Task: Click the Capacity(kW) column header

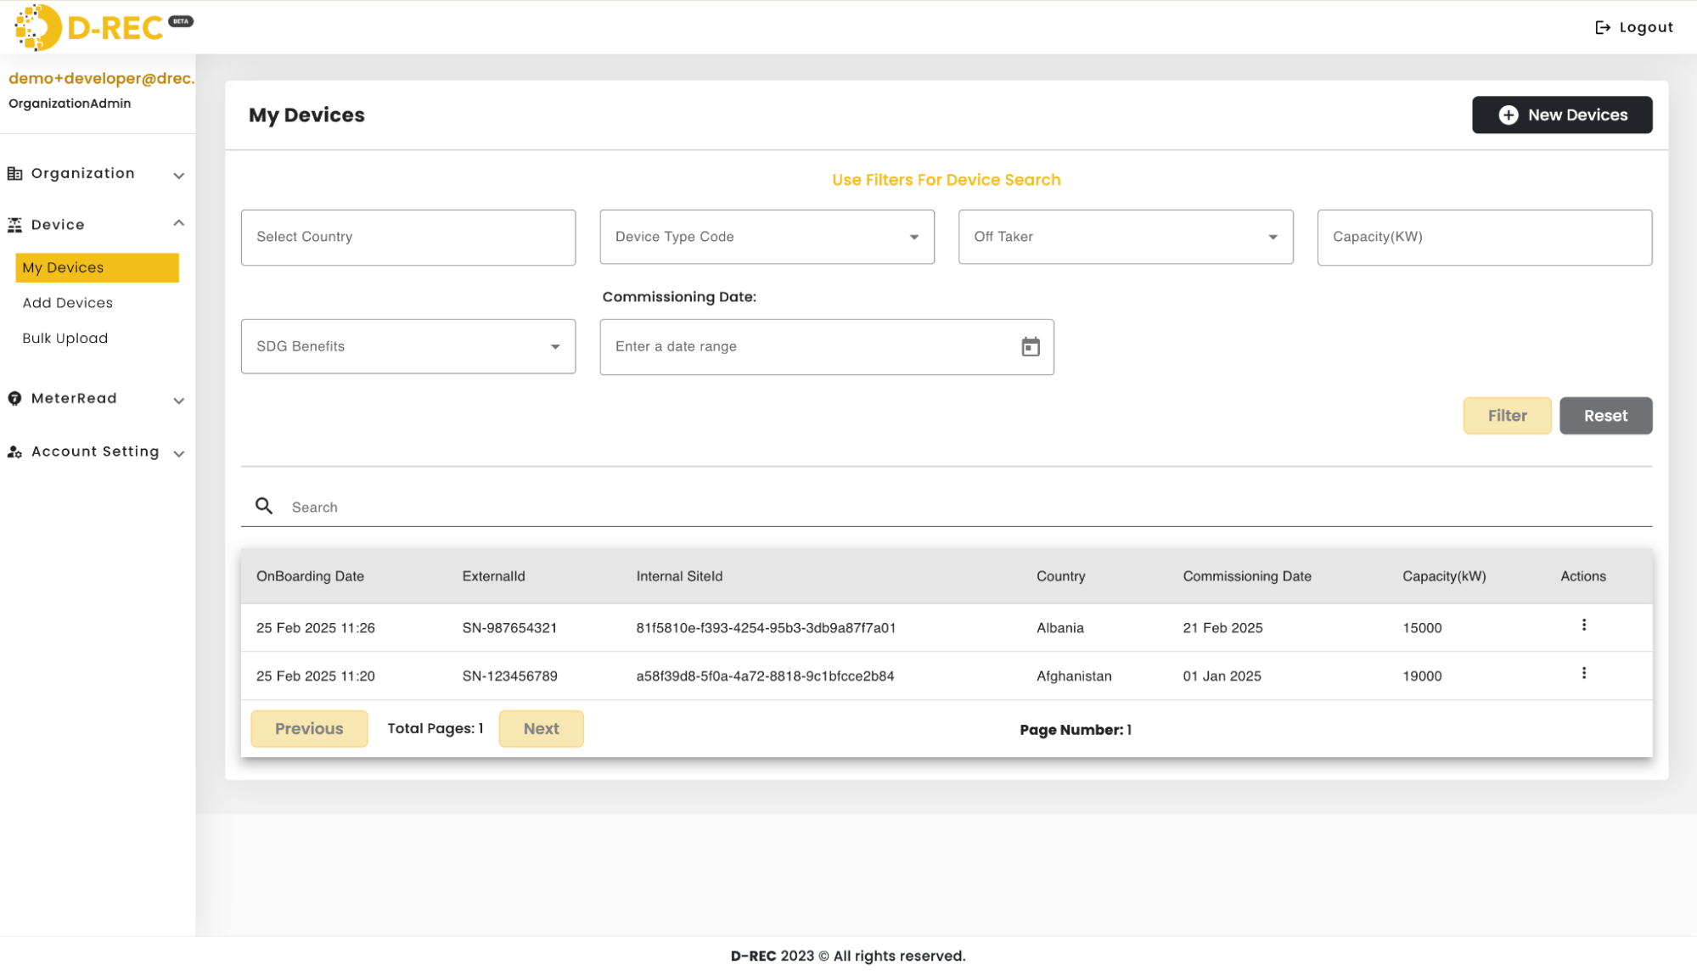Action: 1443,576
